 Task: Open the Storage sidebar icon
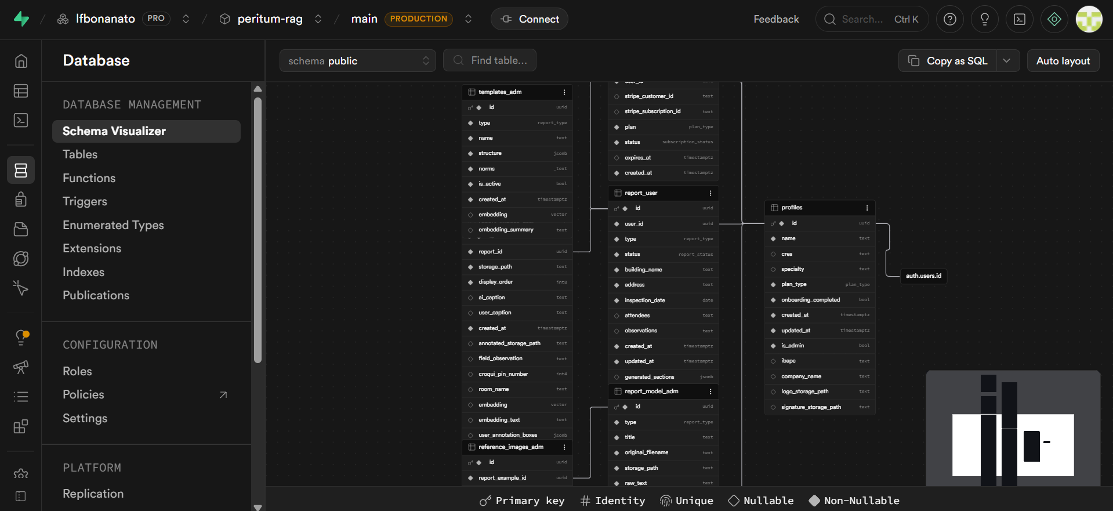point(21,229)
